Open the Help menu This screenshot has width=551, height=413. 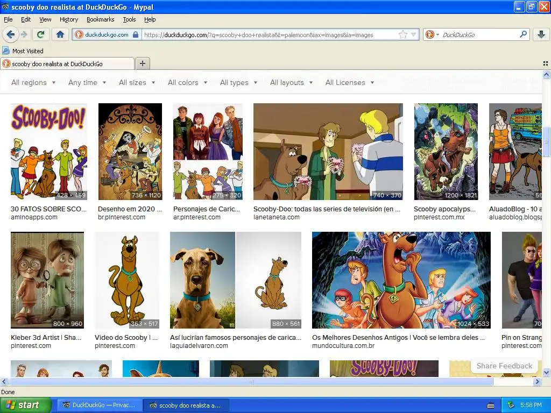pos(150,19)
